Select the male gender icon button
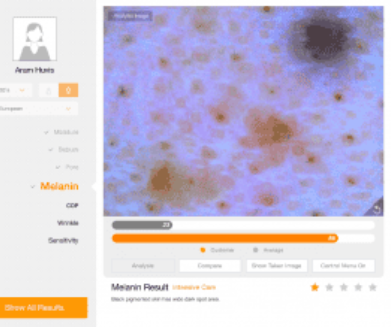The image size is (391, 327). point(49,90)
